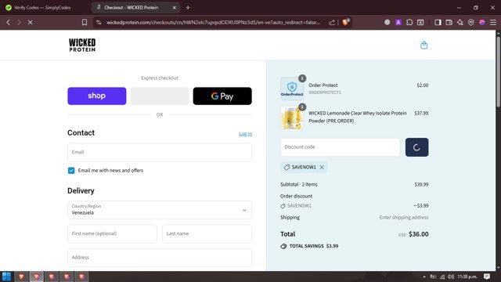Go forward in browser history
The height and width of the screenshot is (282, 501).
[19, 23]
